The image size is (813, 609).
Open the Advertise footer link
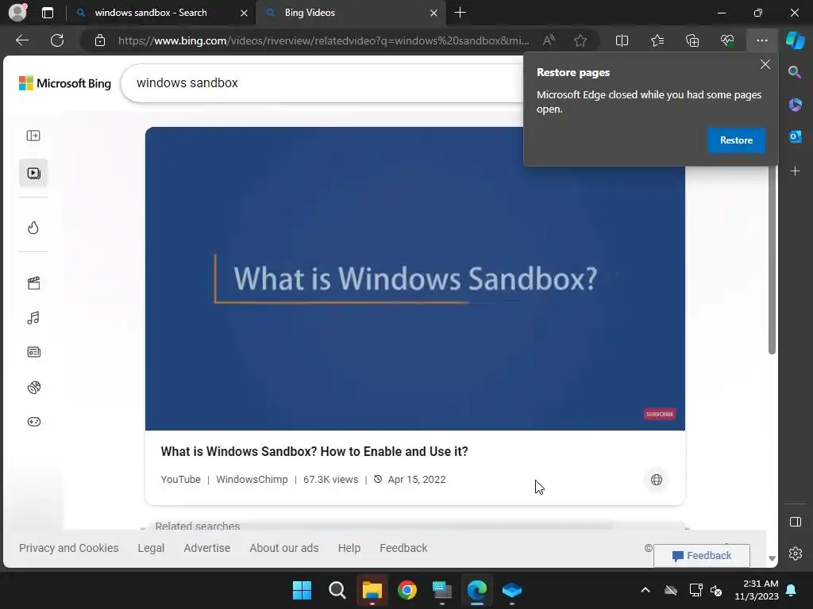[x=207, y=548]
